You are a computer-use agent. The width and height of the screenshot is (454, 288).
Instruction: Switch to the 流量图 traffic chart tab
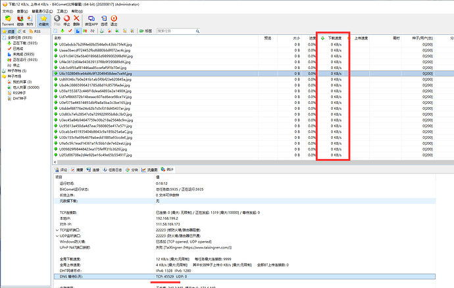[149, 170]
